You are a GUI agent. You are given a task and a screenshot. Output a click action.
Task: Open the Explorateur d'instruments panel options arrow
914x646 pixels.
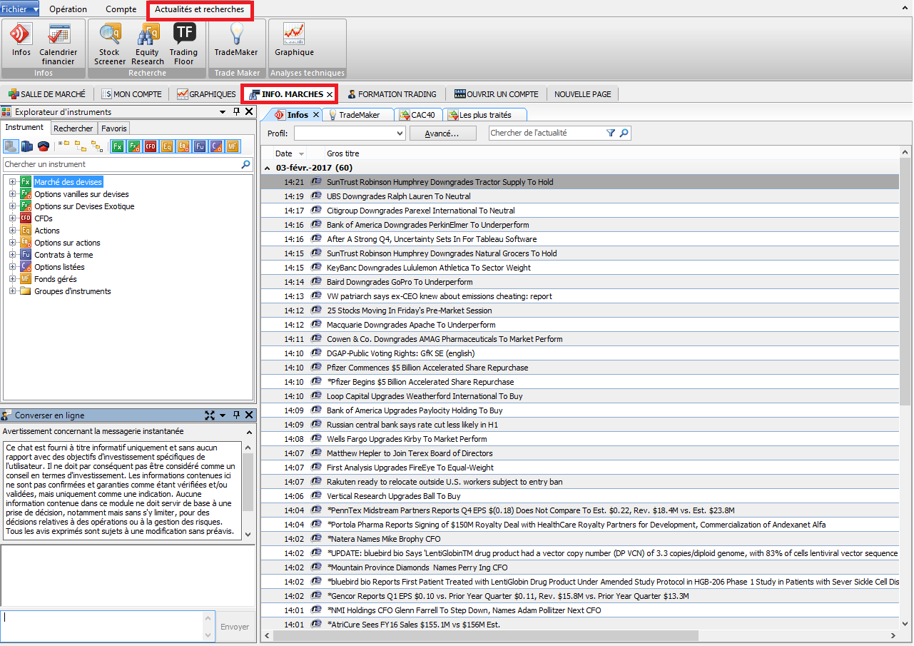point(223,112)
